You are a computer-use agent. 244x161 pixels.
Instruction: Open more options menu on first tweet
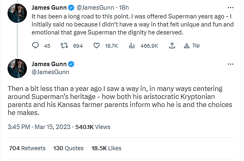pyautogui.click(x=230, y=7)
